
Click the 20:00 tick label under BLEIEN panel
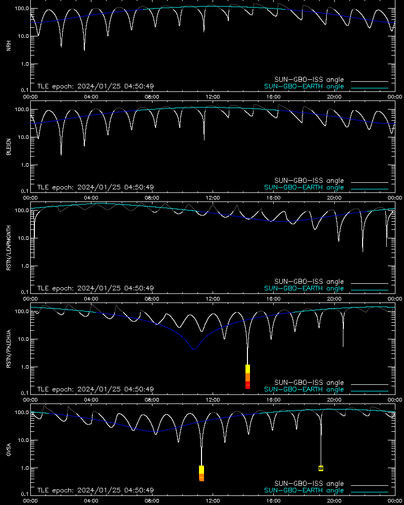point(334,198)
